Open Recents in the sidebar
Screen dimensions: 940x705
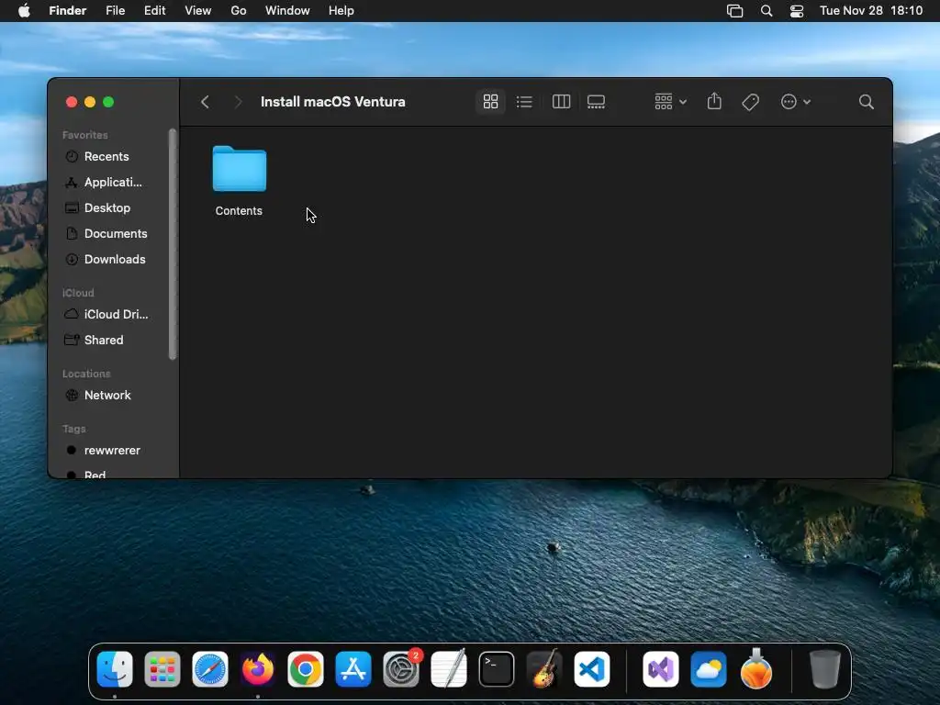(108, 156)
